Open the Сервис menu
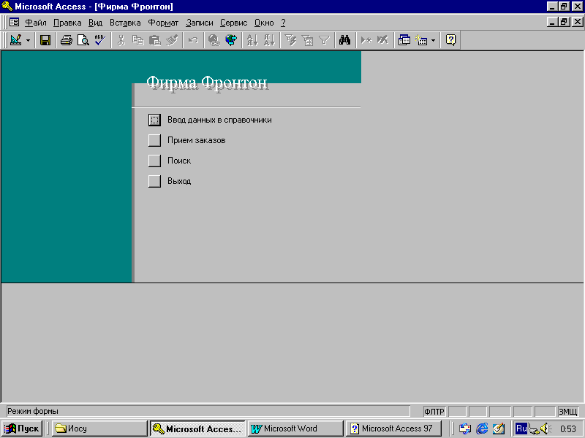The width and height of the screenshot is (585, 438). coord(233,23)
